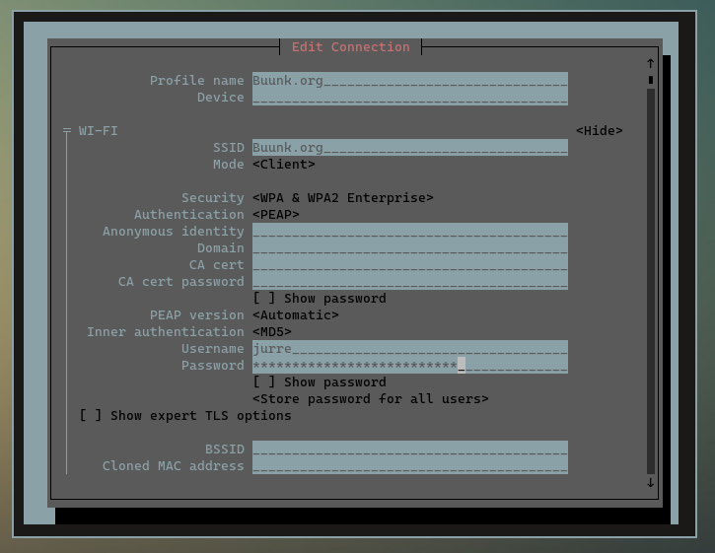715x553 pixels.
Task: Open Security WPA & WPA2 Enterprise dropdown
Action: [x=342, y=198]
